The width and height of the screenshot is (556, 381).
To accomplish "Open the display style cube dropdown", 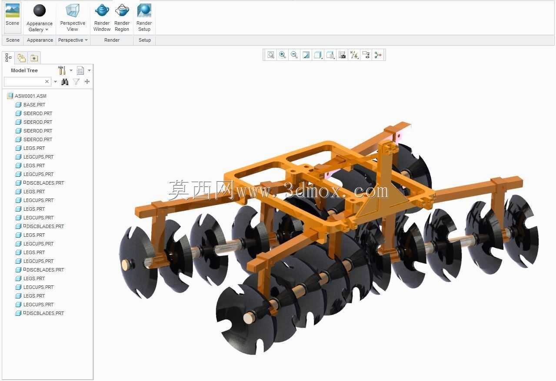I will (x=318, y=55).
